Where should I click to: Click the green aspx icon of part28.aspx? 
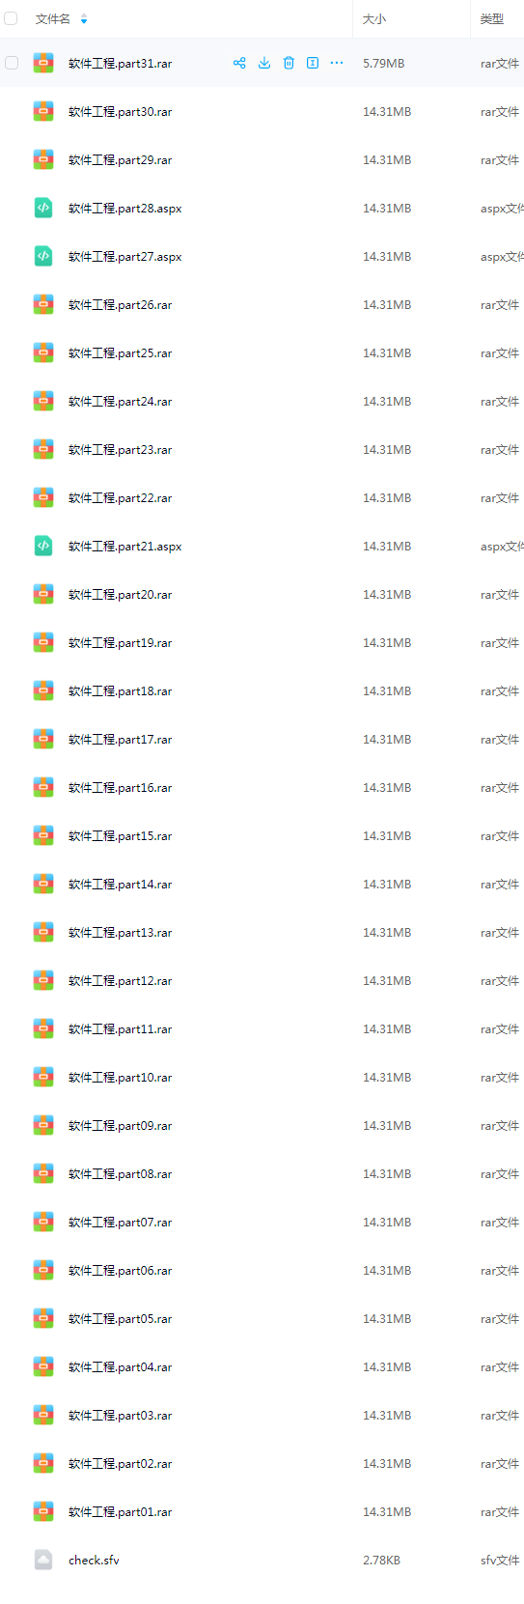click(x=43, y=208)
